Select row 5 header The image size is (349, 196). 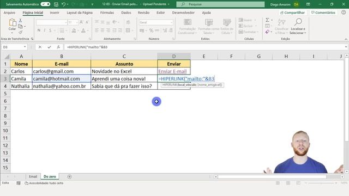click(5, 94)
